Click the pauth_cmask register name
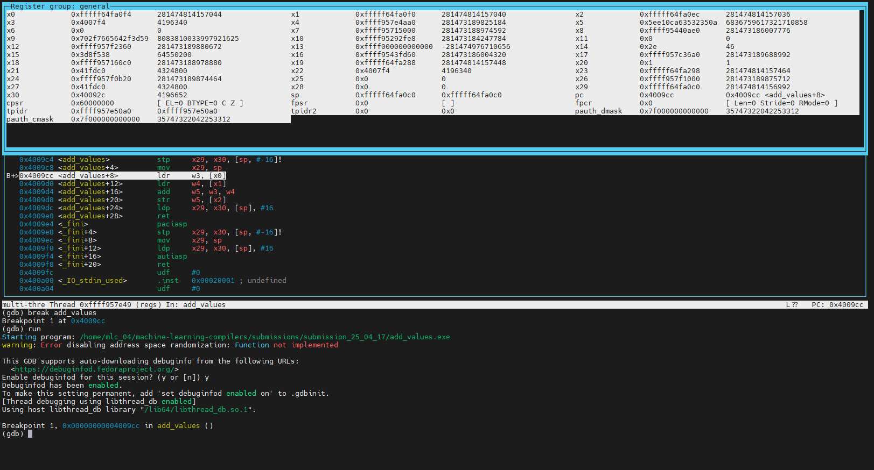The image size is (874, 470). coord(30,119)
